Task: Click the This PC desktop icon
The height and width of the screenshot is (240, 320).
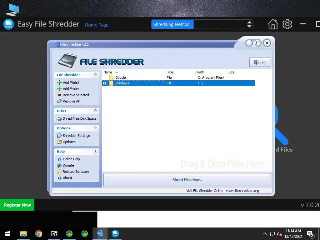Action: point(12,10)
